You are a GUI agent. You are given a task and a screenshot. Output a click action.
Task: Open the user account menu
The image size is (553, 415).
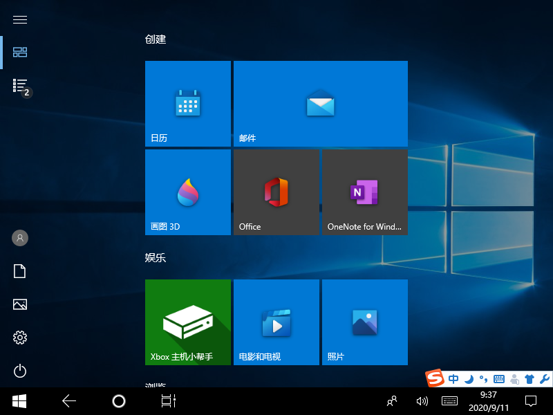pyautogui.click(x=20, y=238)
